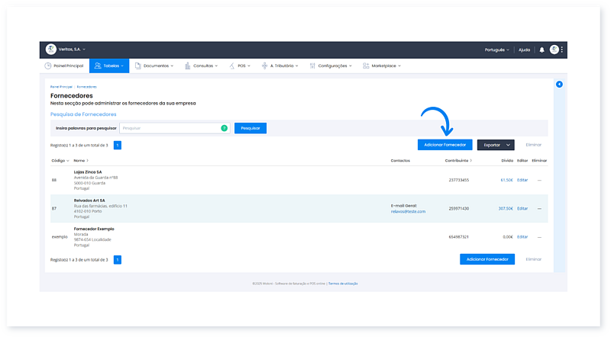
Task: Click the top Adicionar Fornecedor button
Action: point(445,144)
